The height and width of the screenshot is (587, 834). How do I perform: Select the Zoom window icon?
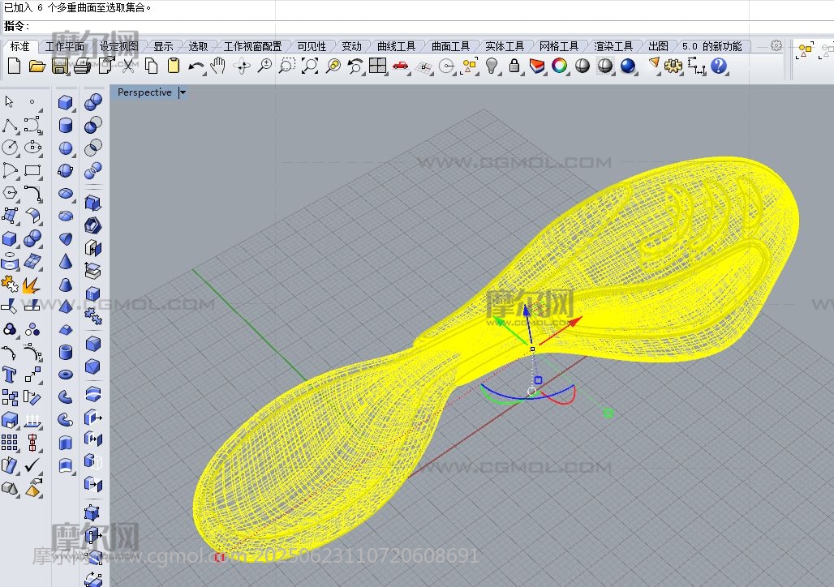287,66
